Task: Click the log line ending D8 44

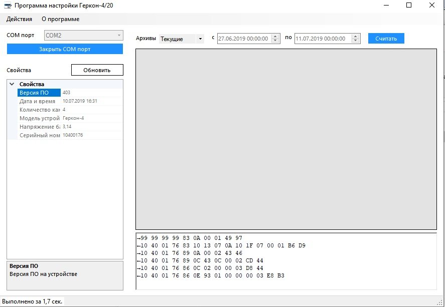Action: point(200,268)
